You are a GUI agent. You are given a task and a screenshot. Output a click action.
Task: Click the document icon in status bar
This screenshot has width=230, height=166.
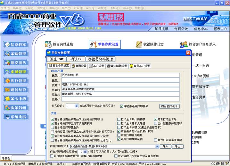[x=223, y=163]
